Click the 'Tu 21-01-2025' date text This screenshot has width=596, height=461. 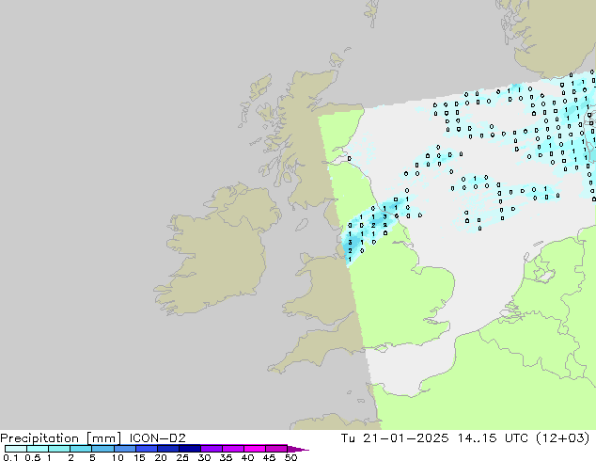pyautogui.click(x=395, y=438)
